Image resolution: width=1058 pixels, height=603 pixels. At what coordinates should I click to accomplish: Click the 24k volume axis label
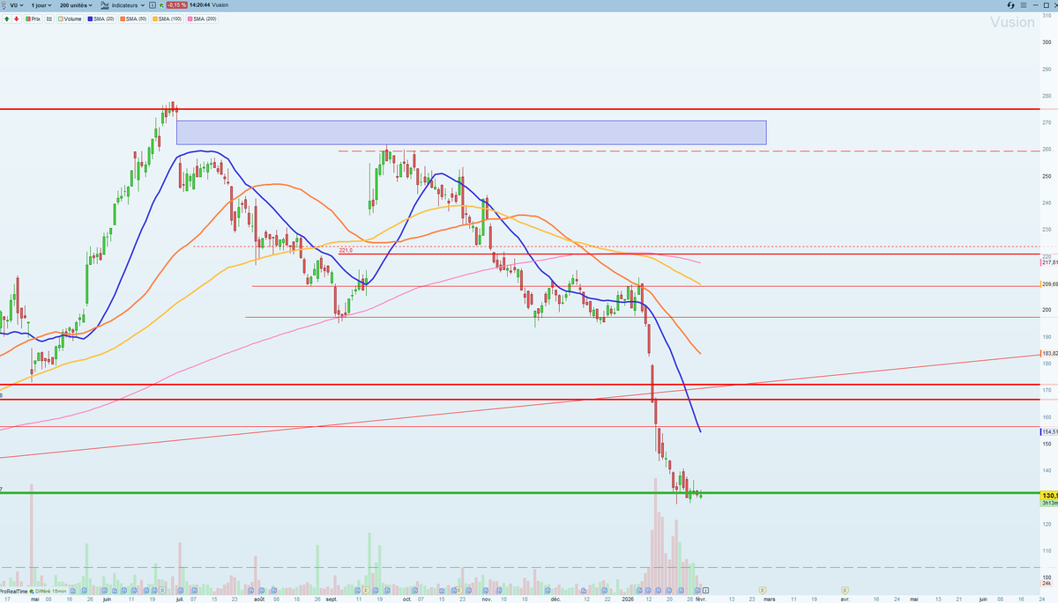click(x=1046, y=584)
